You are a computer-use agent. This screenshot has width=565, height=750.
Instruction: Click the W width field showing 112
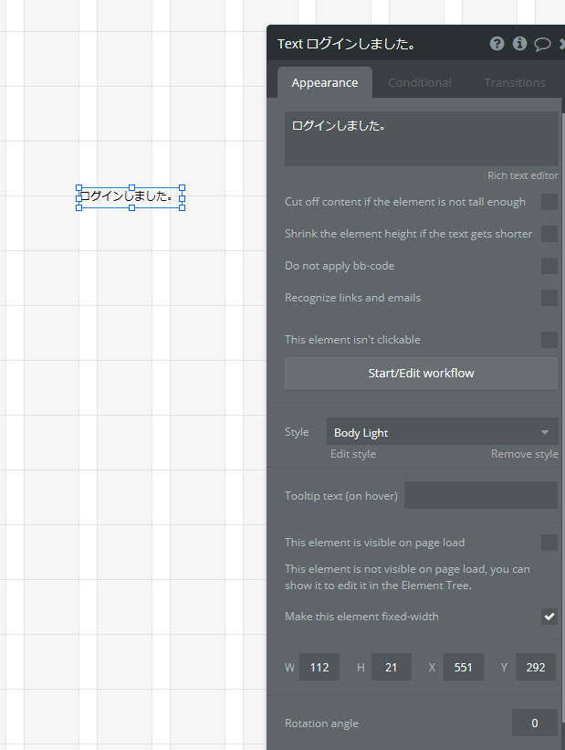(319, 667)
